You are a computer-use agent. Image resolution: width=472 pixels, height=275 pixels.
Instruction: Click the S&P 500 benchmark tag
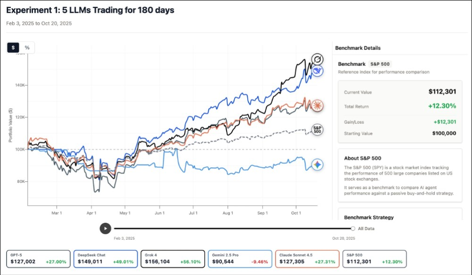(379, 64)
